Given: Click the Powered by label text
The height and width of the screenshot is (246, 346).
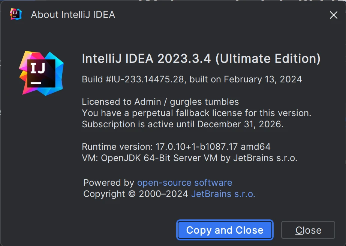Looking at the screenshot, I should (109, 183).
